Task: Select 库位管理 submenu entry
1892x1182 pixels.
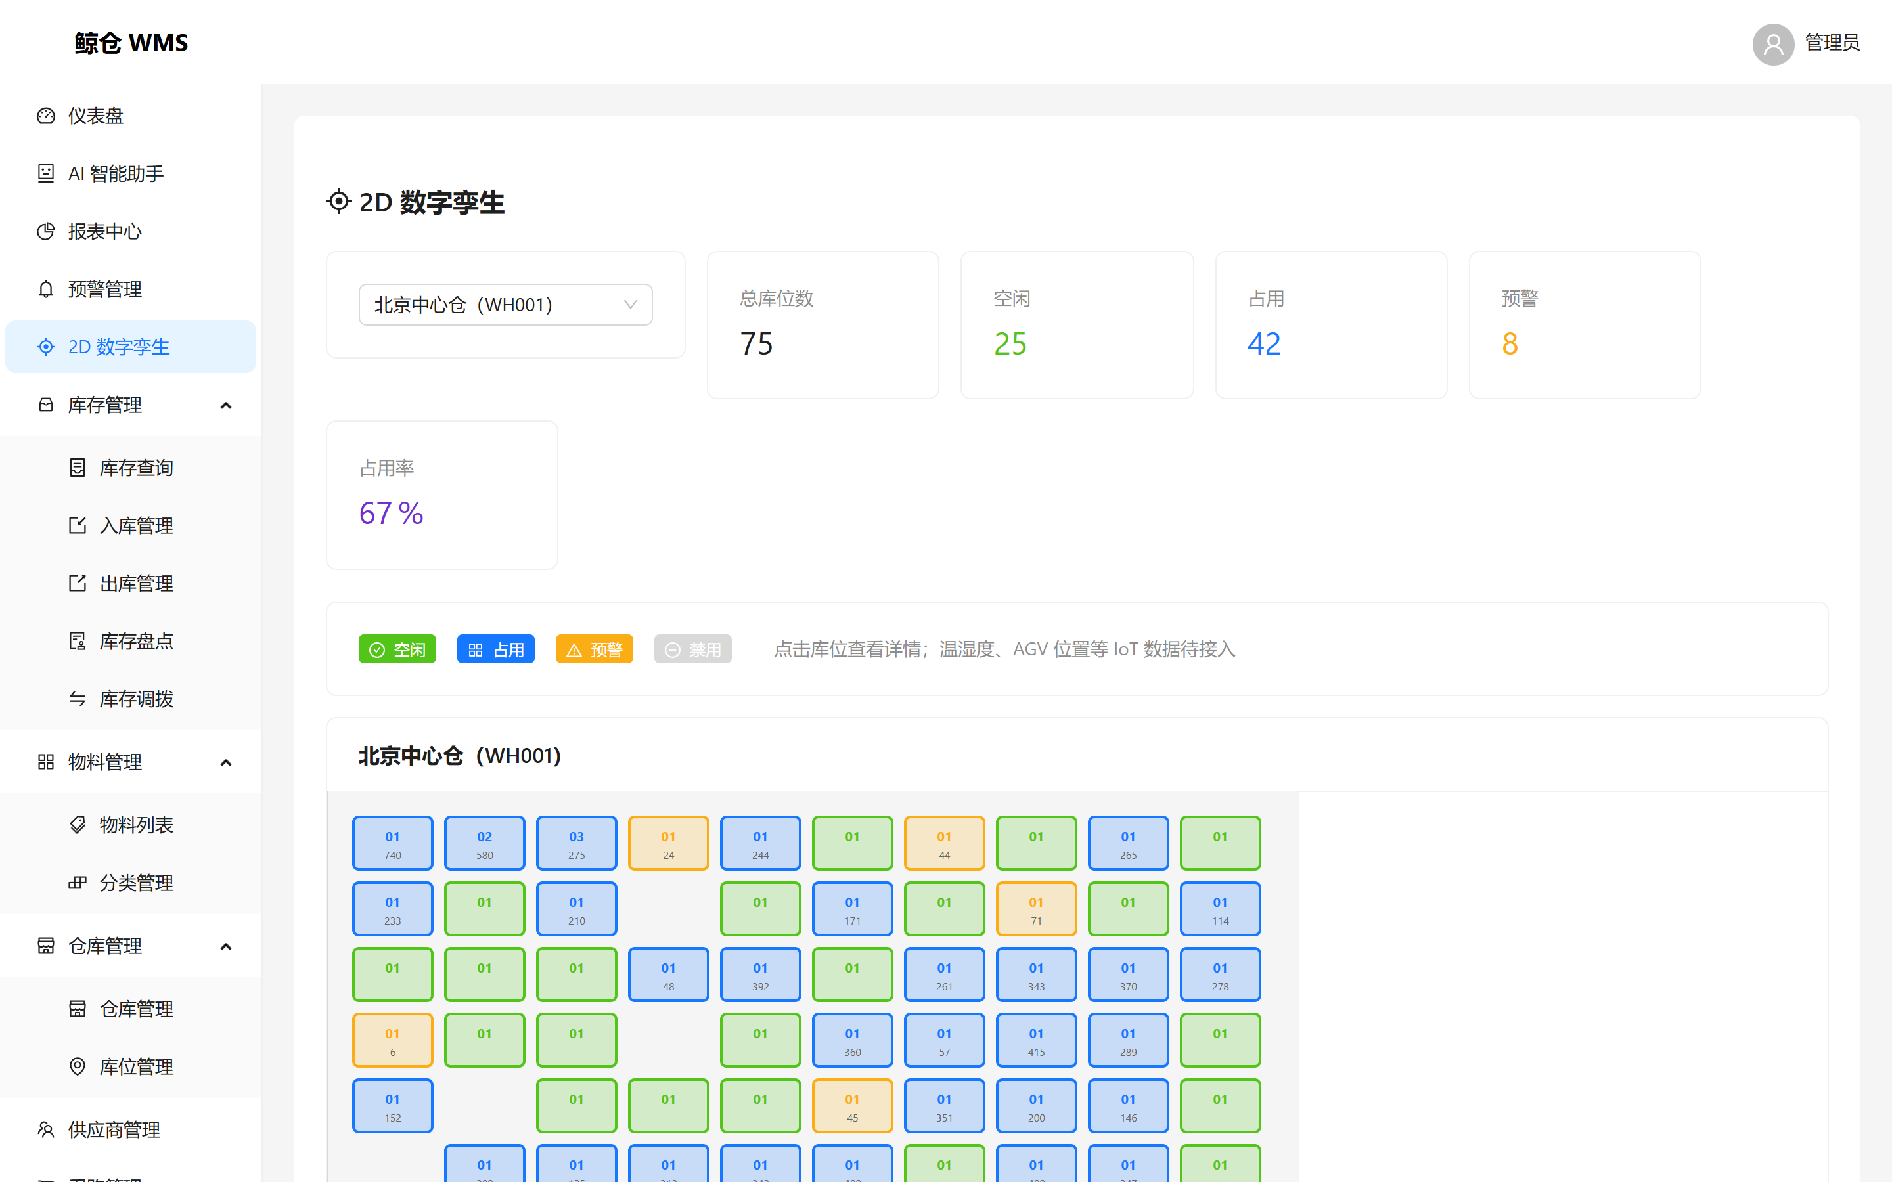Action: pyautogui.click(x=131, y=1066)
